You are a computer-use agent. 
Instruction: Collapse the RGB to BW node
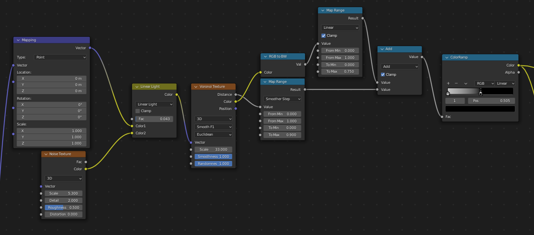point(265,57)
